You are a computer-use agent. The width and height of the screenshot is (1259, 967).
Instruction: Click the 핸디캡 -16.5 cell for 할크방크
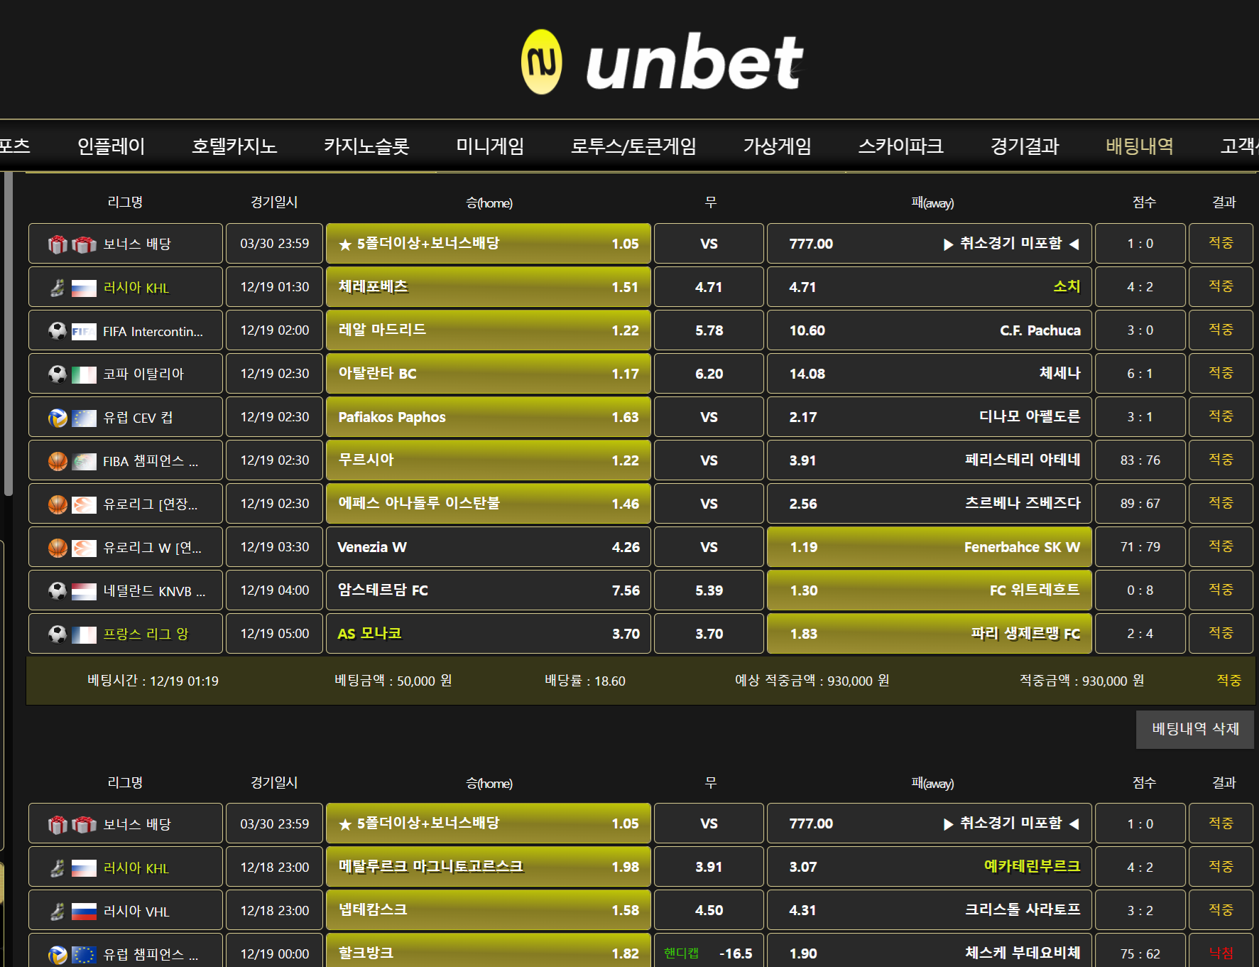(708, 954)
